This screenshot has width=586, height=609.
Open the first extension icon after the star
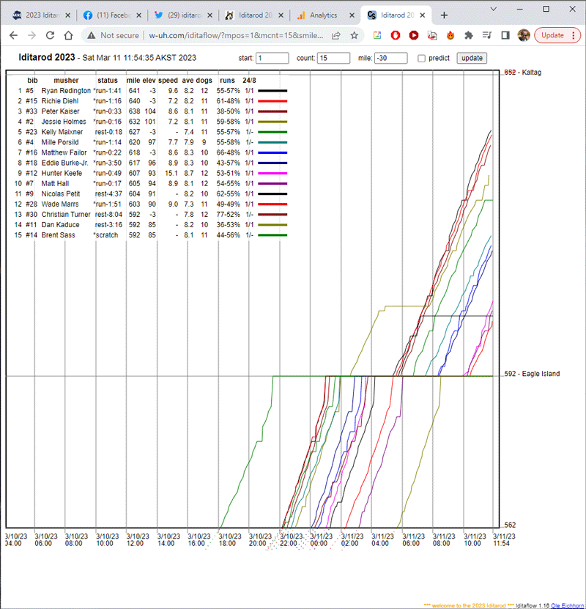(377, 35)
